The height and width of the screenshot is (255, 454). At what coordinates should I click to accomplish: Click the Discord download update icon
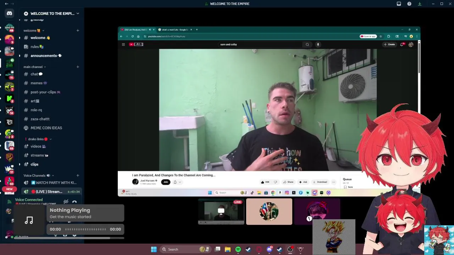(x=420, y=4)
